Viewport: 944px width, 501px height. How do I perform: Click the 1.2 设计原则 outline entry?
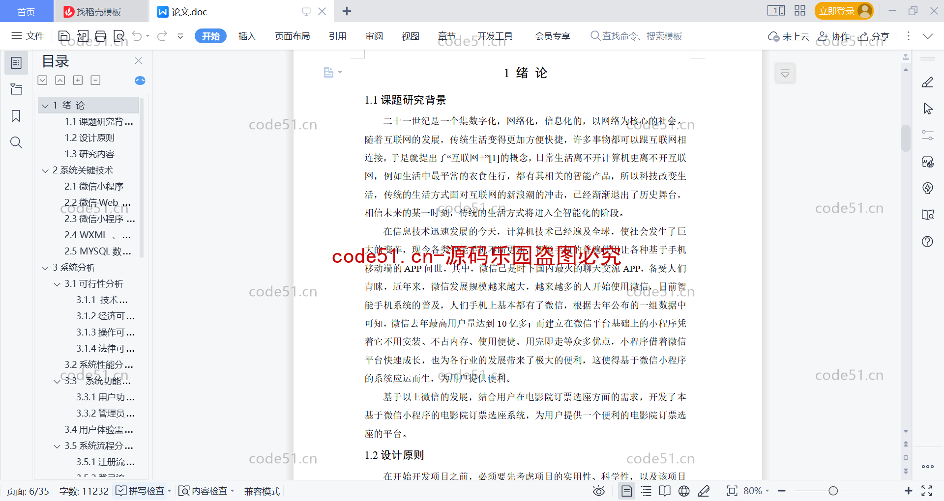coord(89,138)
